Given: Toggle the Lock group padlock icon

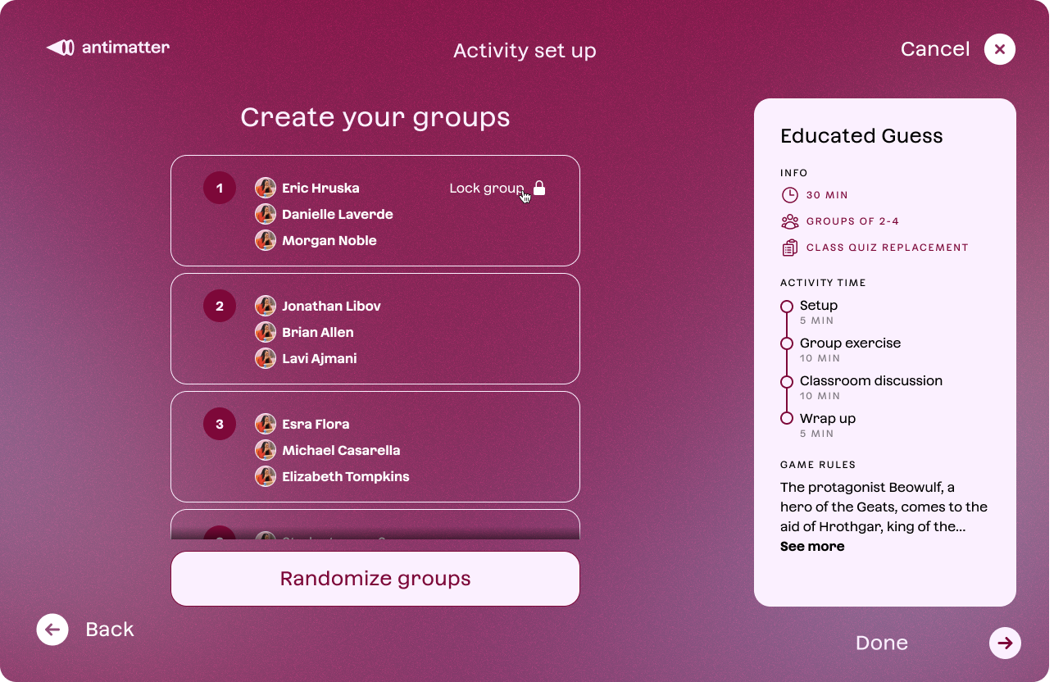Looking at the screenshot, I should 539,188.
